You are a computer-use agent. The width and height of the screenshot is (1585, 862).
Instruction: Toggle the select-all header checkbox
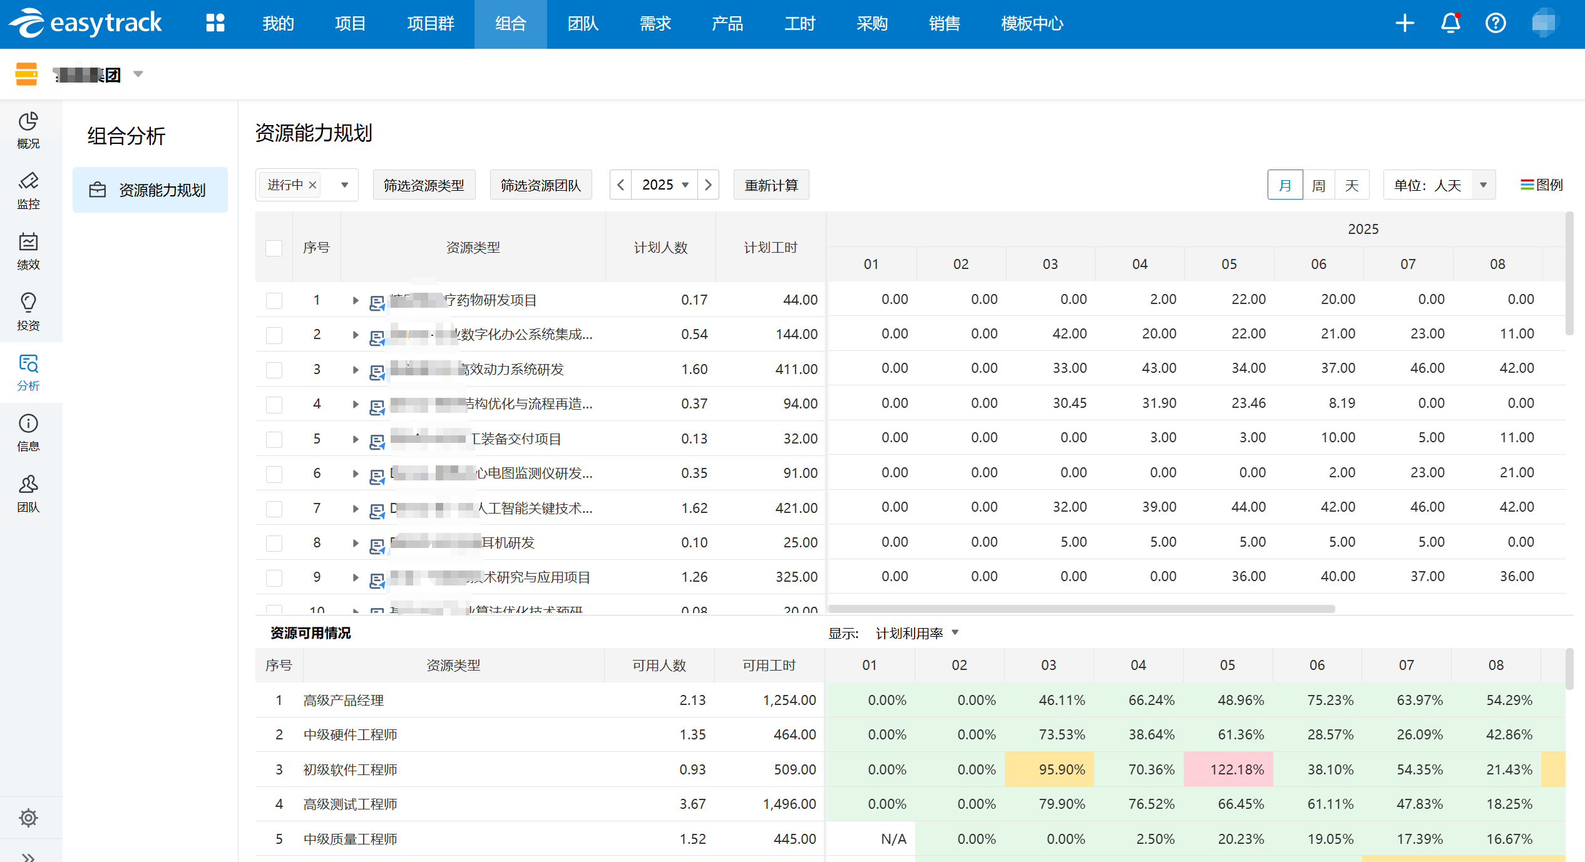click(274, 248)
